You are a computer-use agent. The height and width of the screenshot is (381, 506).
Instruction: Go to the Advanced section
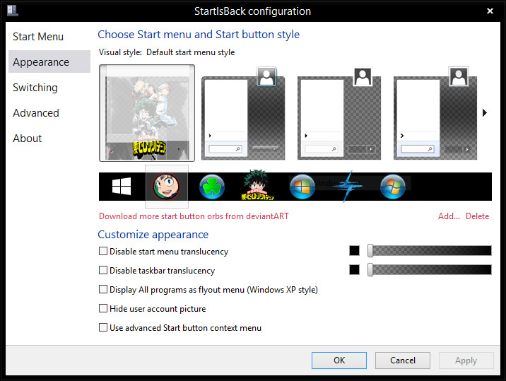point(49,112)
